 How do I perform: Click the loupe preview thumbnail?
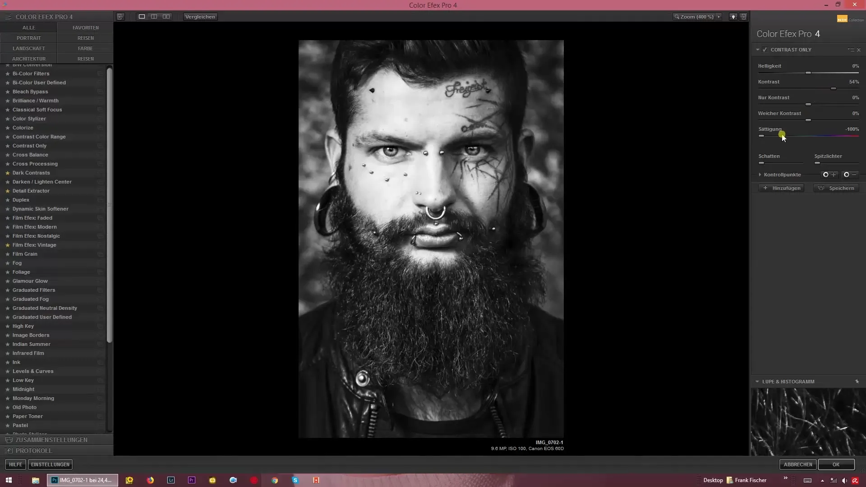(x=808, y=422)
